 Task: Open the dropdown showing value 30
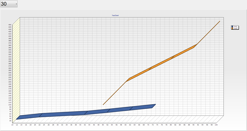[9, 4]
